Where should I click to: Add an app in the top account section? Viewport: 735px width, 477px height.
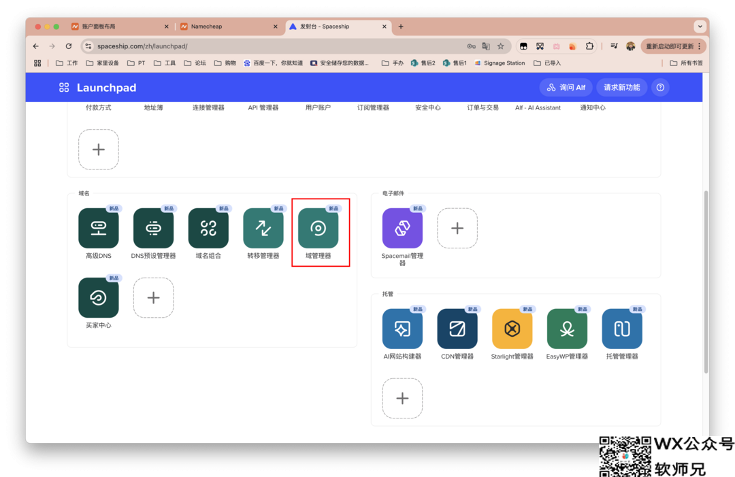[99, 150]
